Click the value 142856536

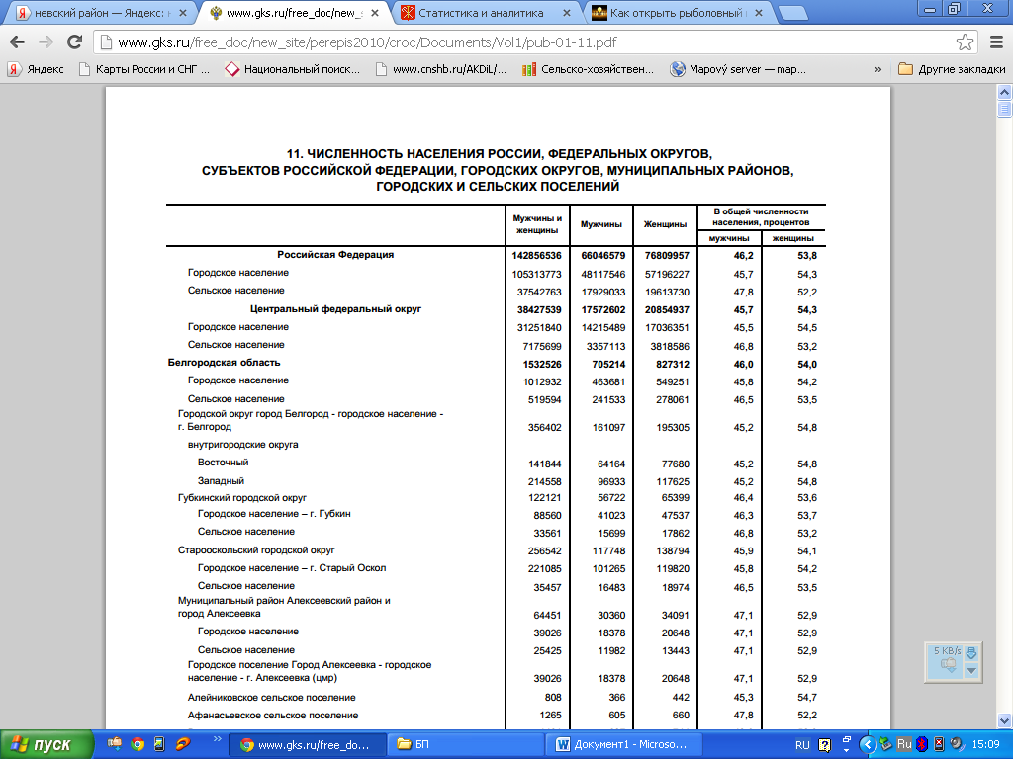point(536,256)
